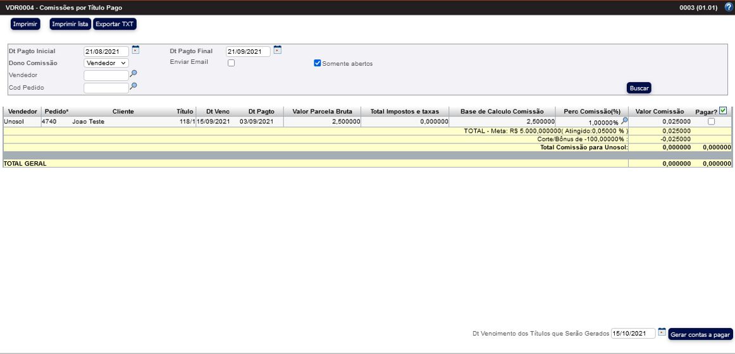Focus the Vendedor input field
735x354 pixels.
point(106,75)
